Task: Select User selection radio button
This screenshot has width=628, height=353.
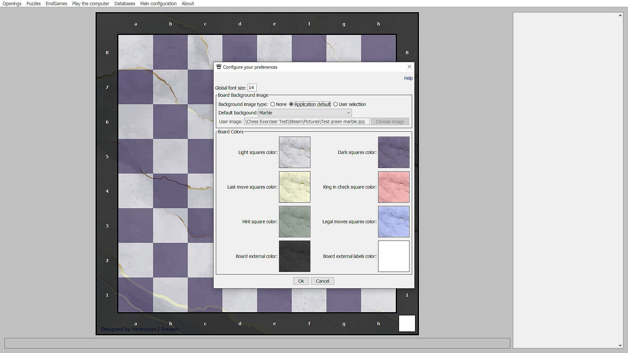Action: (x=335, y=104)
